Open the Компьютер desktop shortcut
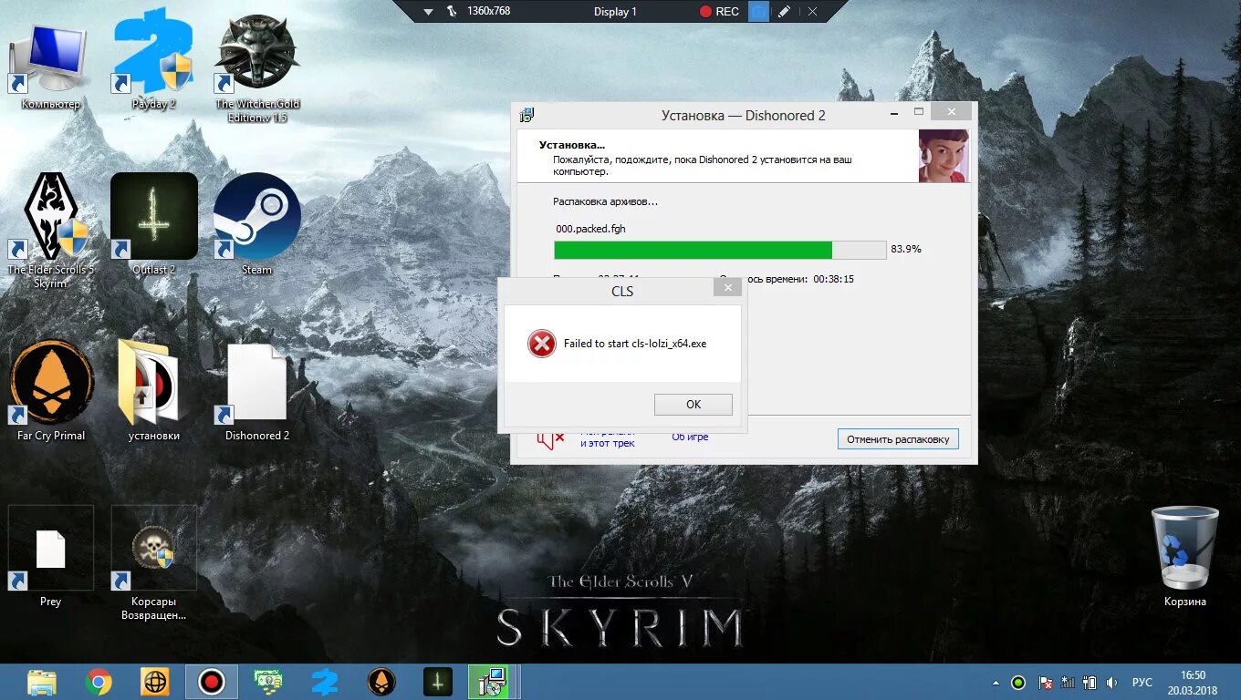Viewport: 1241px width, 700px height. (51, 66)
